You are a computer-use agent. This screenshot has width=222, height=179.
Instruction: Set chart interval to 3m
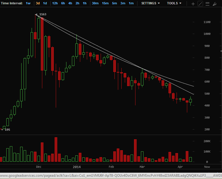tap(123, 3)
